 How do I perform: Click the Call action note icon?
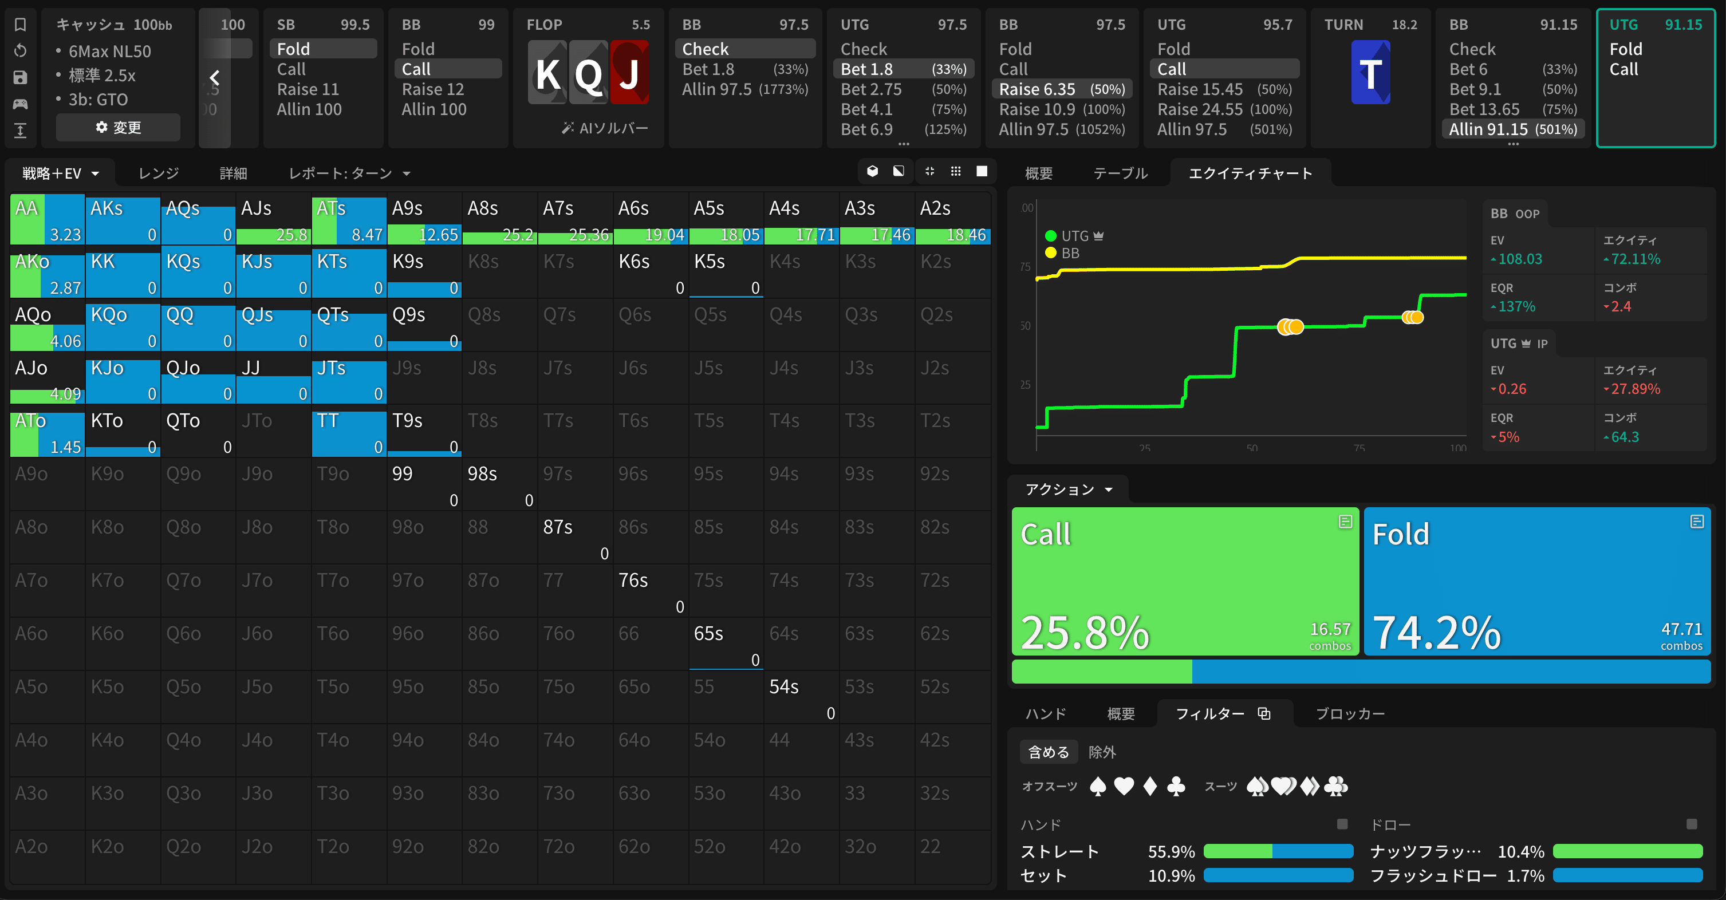coord(1345,522)
